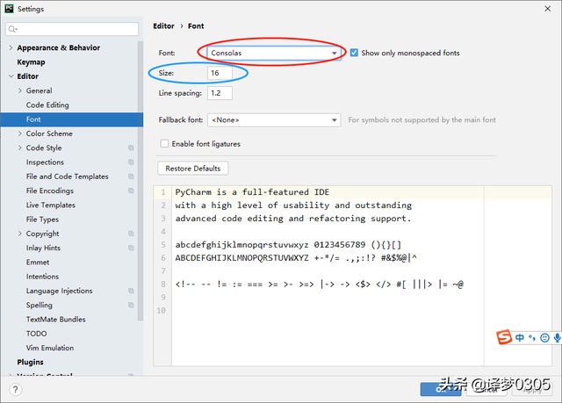Click the emoji smiley icon on IME bar
Image resolution: width=562 pixels, height=403 pixels.
click(544, 338)
